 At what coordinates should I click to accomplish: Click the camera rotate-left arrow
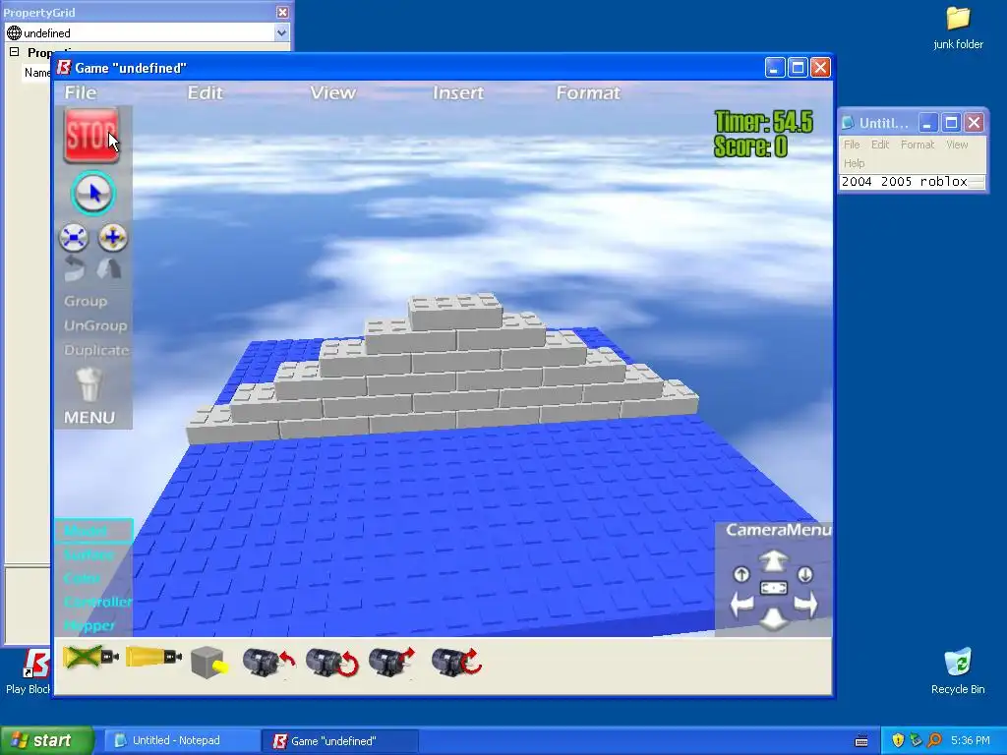tap(742, 605)
